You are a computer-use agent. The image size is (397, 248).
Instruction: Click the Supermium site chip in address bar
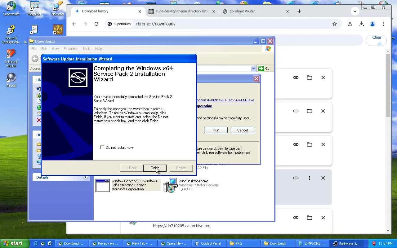(x=119, y=24)
